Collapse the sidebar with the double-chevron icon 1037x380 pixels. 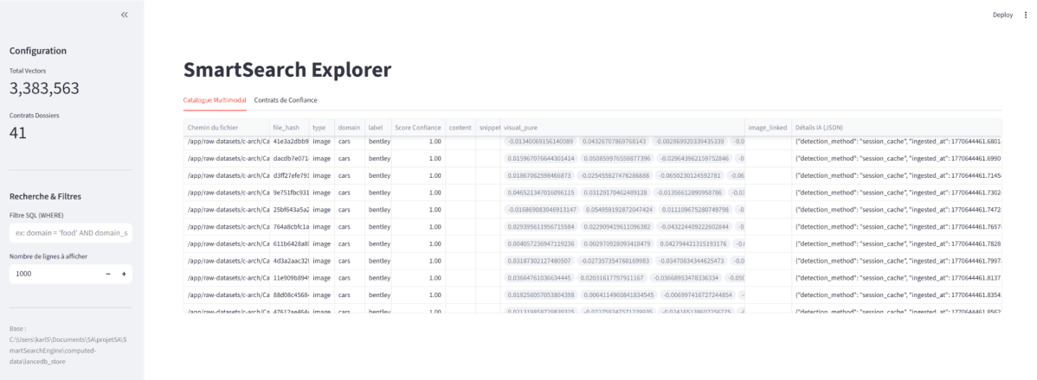coord(125,15)
